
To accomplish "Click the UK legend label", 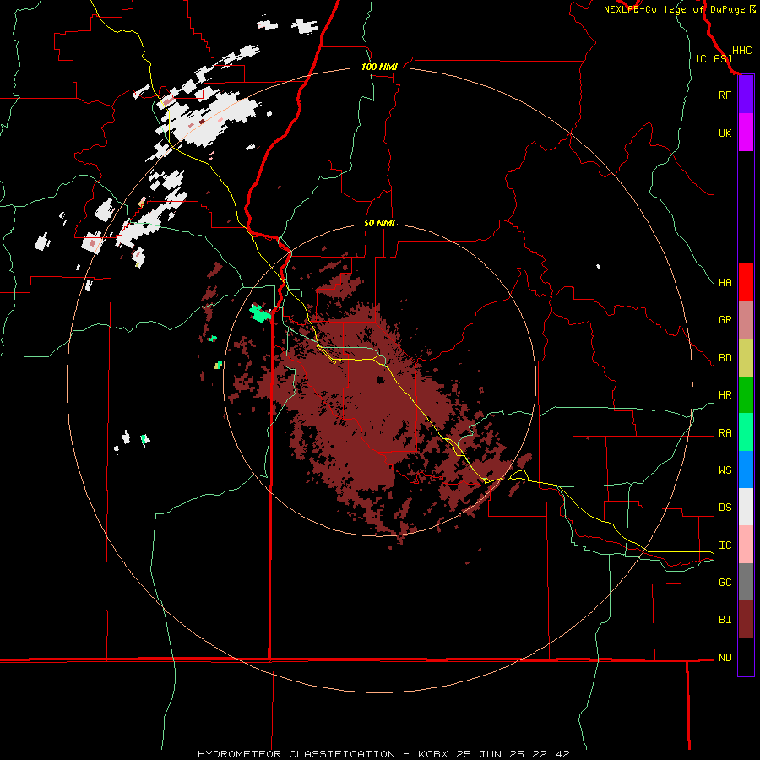I will 725,133.
